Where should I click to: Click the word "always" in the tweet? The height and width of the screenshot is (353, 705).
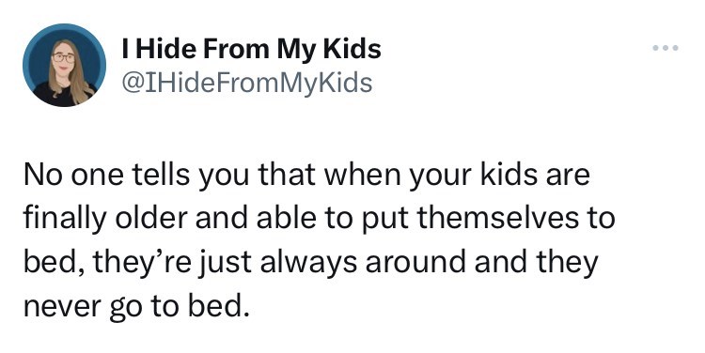[309, 263]
